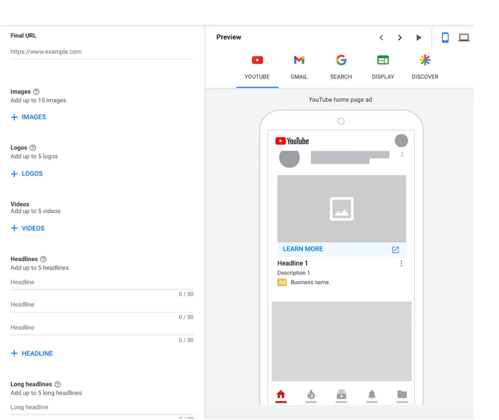
Task: Open the Logos help icon
Action: coord(33,148)
